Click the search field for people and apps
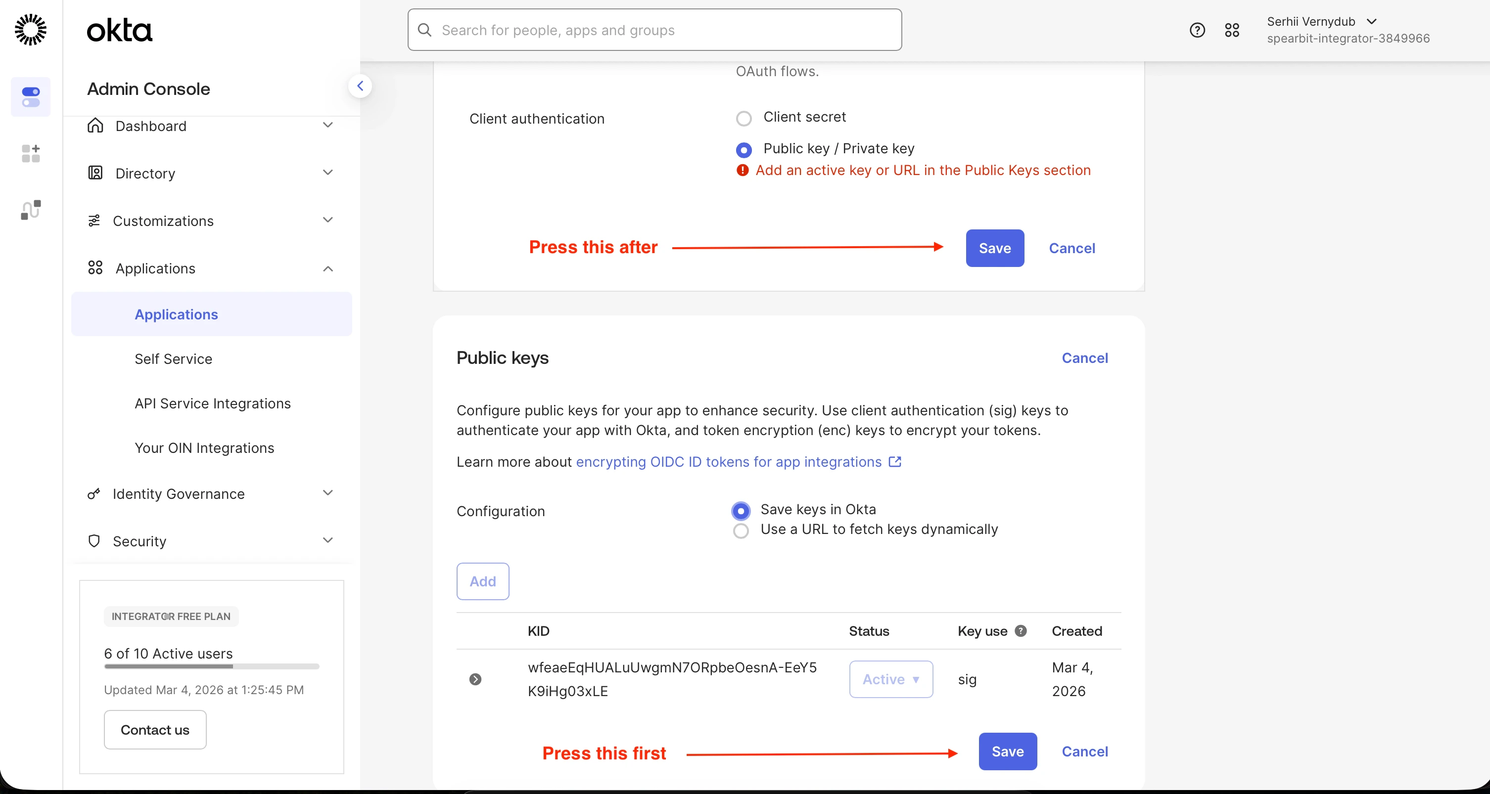This screenshot has height=794, width=1490. [654, 30]
